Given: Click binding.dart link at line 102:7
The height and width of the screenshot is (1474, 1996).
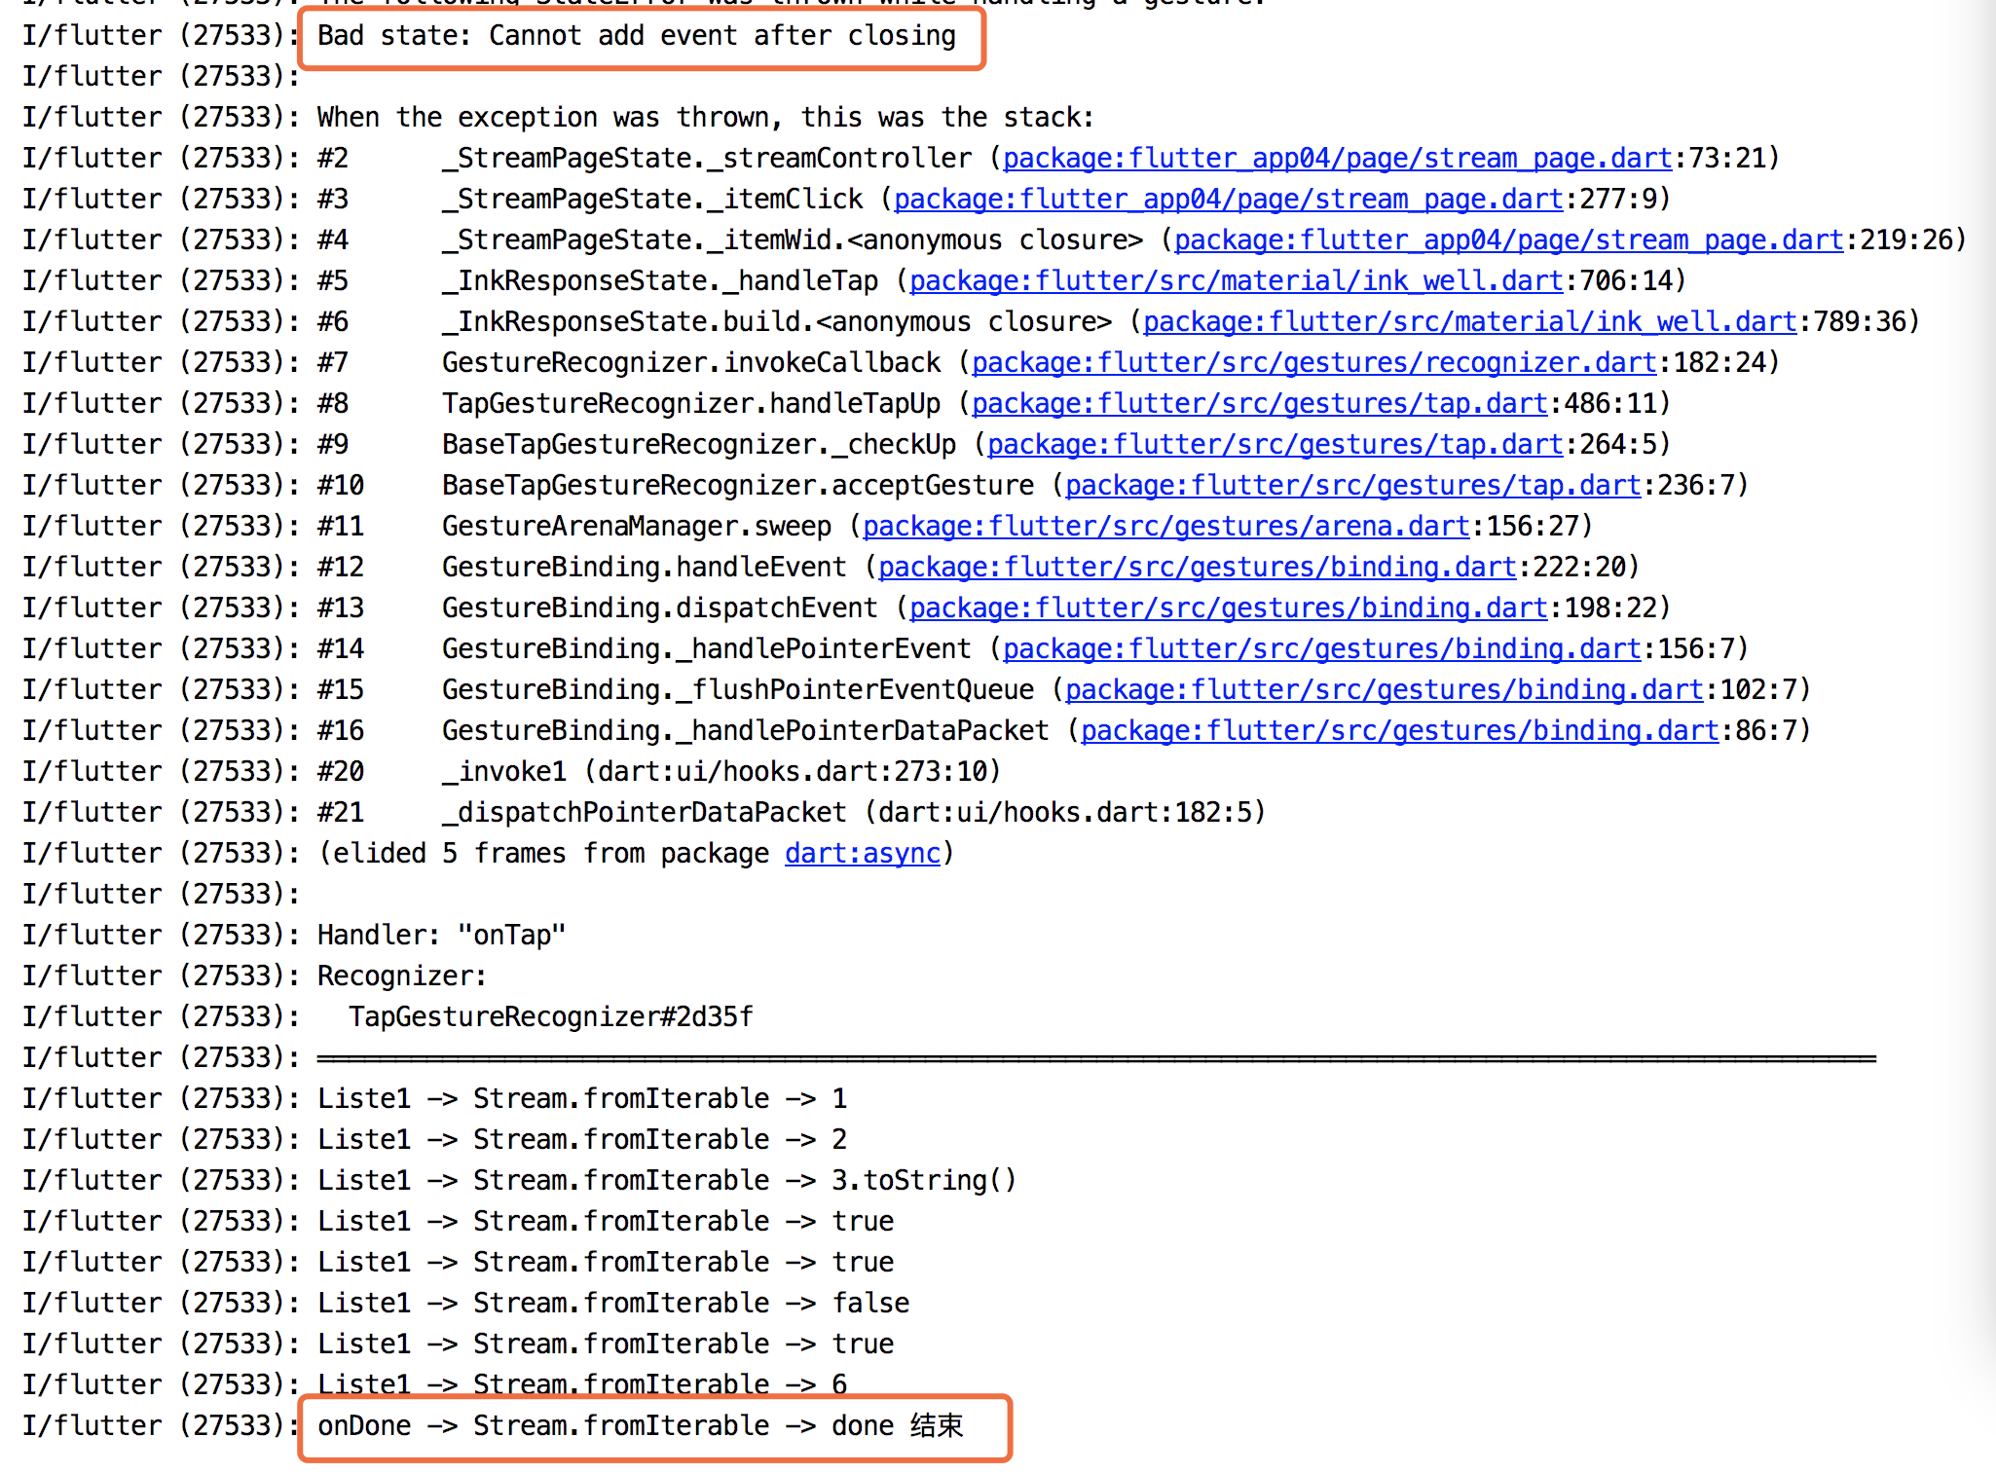Looking at the screenshot, I should [x=1383, y=689].
